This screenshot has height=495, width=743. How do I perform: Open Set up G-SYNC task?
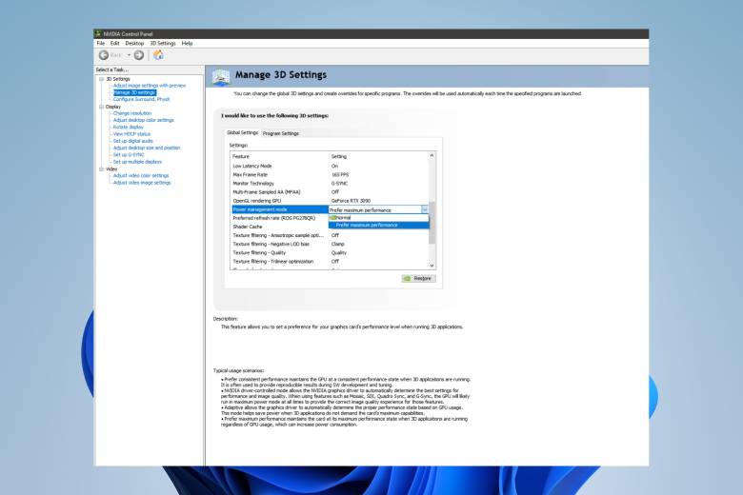pyautogui.click(x=128, y=155)
